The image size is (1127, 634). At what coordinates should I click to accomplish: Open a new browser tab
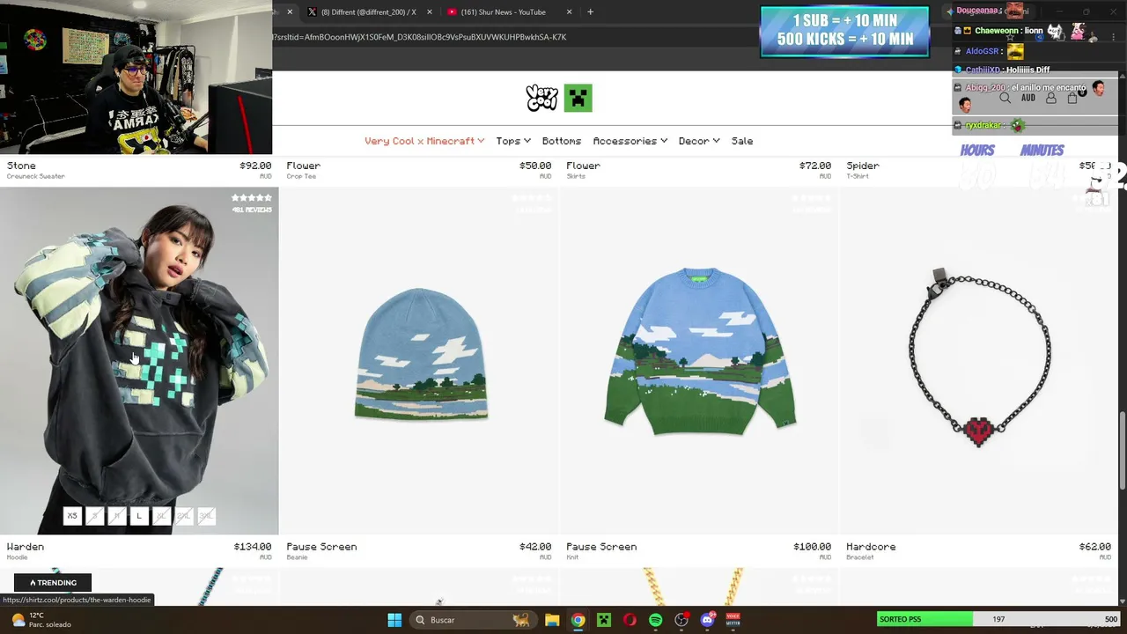pos(590,12)
